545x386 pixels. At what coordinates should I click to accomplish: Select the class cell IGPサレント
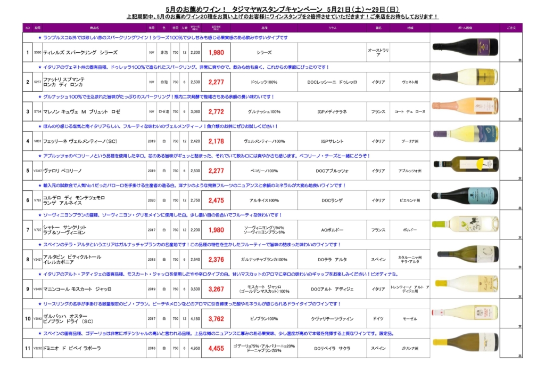[332, 141]
